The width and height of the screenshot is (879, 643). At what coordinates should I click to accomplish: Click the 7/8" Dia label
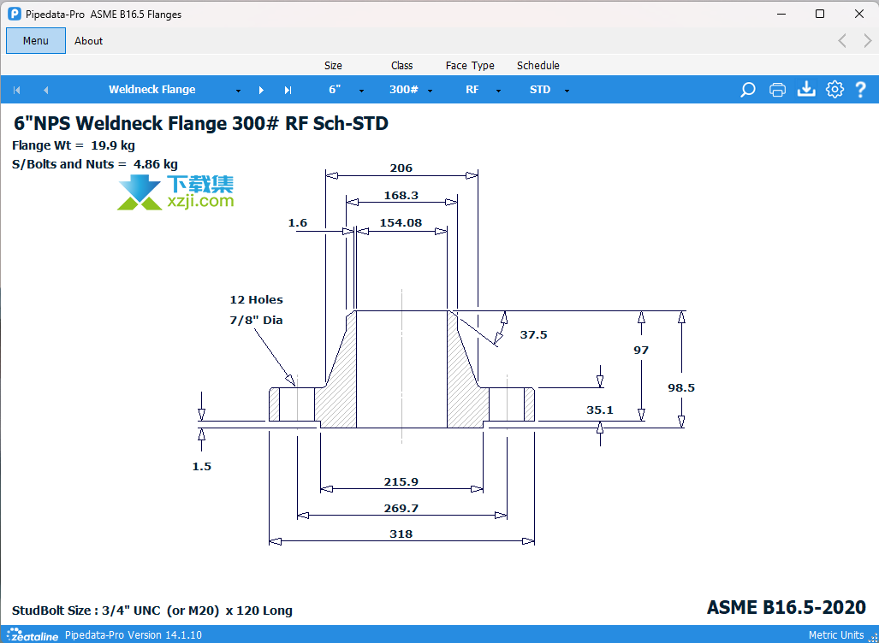tap(257, 321)
